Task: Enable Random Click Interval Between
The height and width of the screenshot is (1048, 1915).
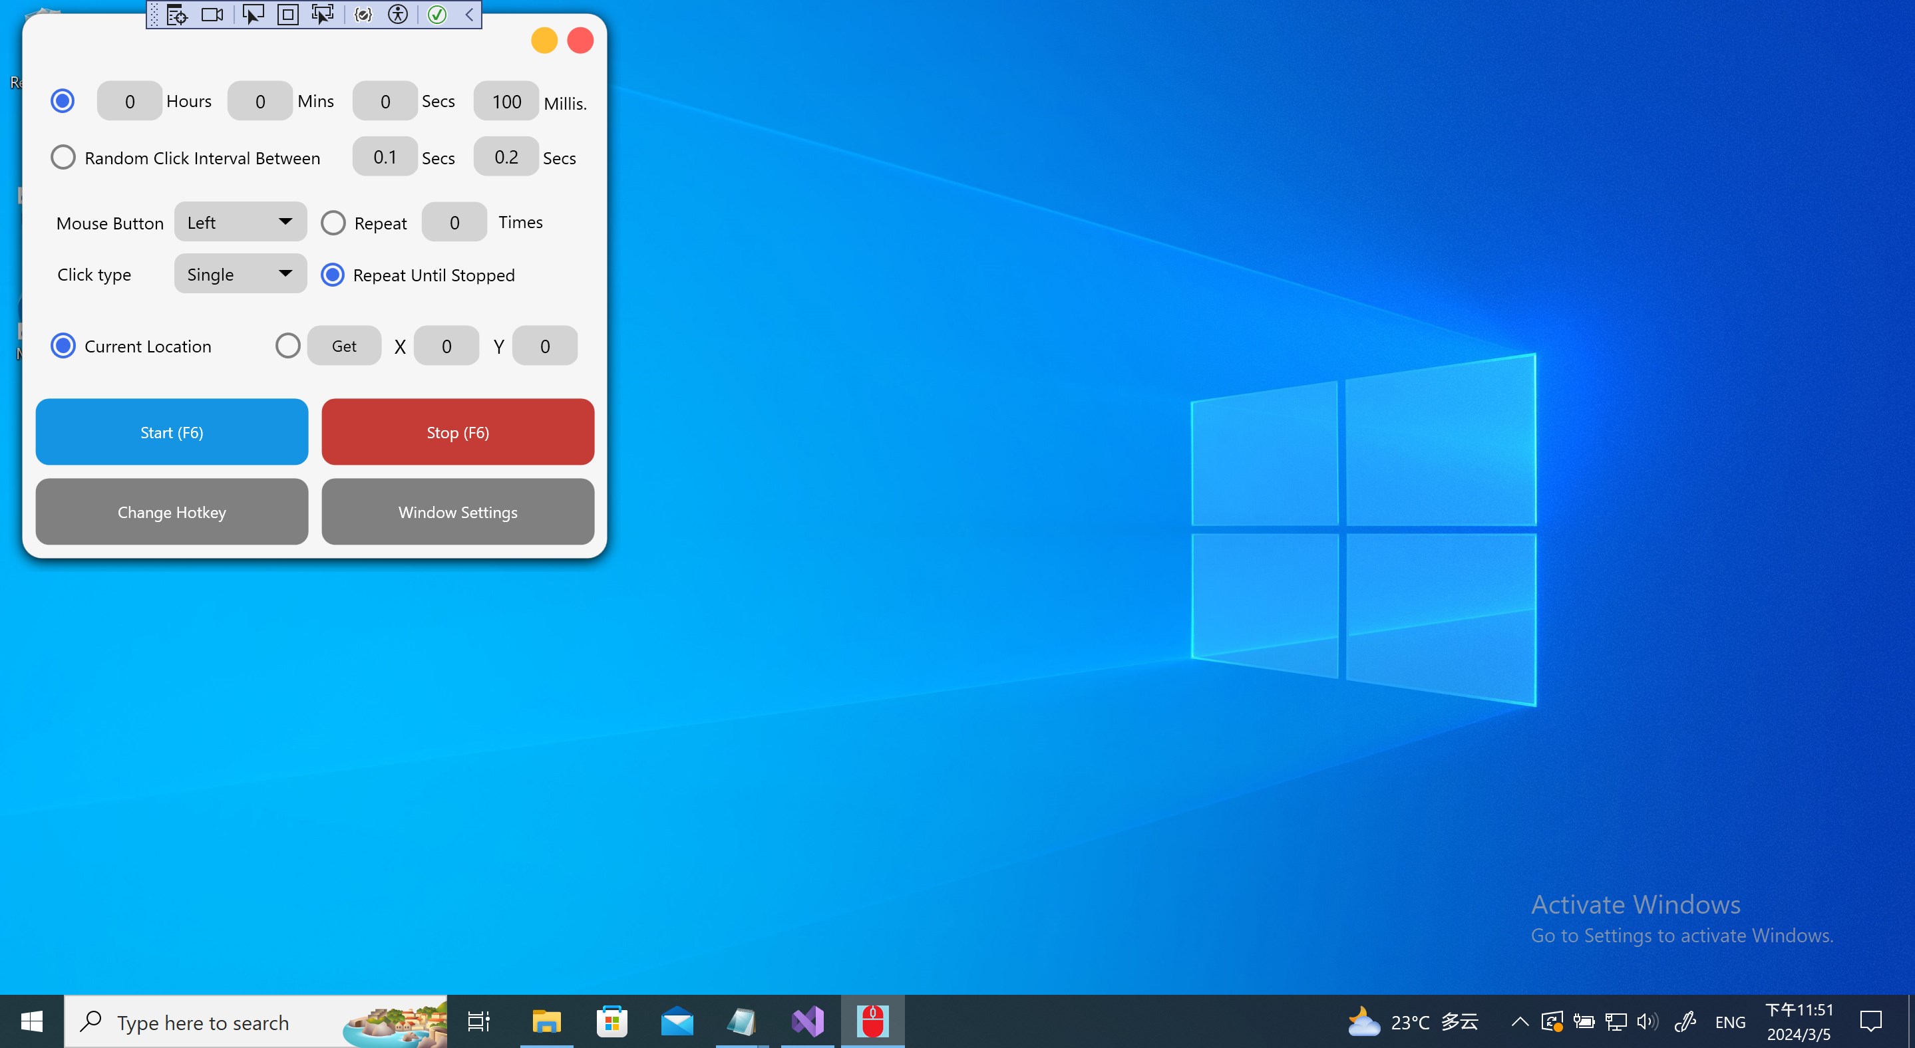Action: (x=63, y=157)
